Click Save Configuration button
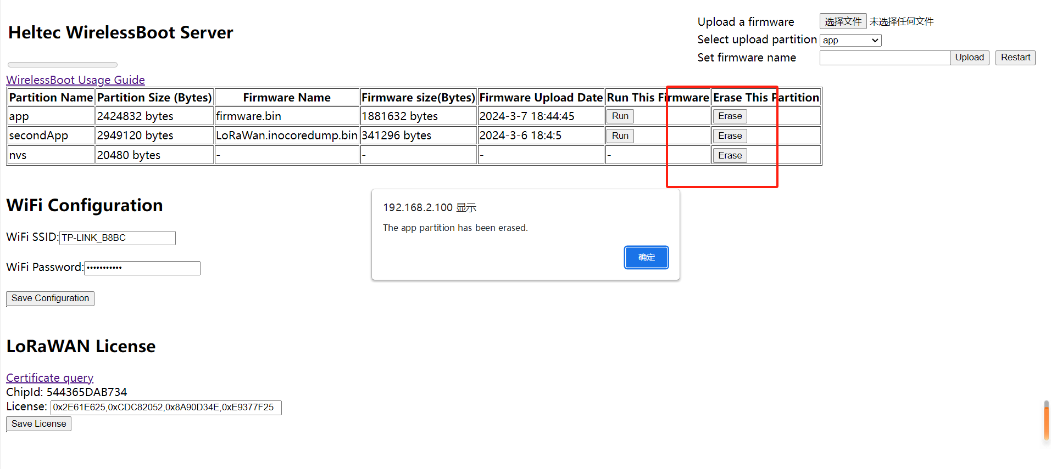Screen dimensions: 1051x469 point(50,298)
